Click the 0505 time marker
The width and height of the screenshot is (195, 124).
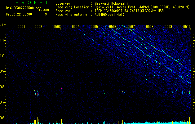tap(94, 27)
